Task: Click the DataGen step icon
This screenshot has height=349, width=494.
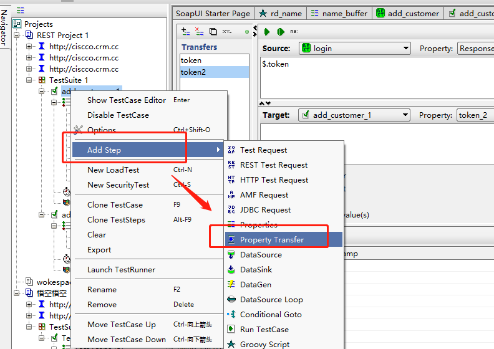Action: pos(231,284)
